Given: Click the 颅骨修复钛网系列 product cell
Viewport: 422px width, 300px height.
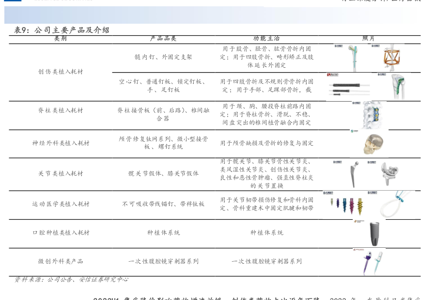Looking at the screenshot, I should click(163, 143).
